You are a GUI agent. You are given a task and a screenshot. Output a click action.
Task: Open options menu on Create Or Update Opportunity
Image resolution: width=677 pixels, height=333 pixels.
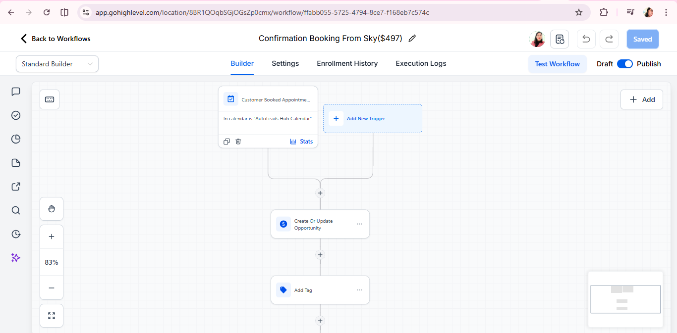tap(359, 224)
